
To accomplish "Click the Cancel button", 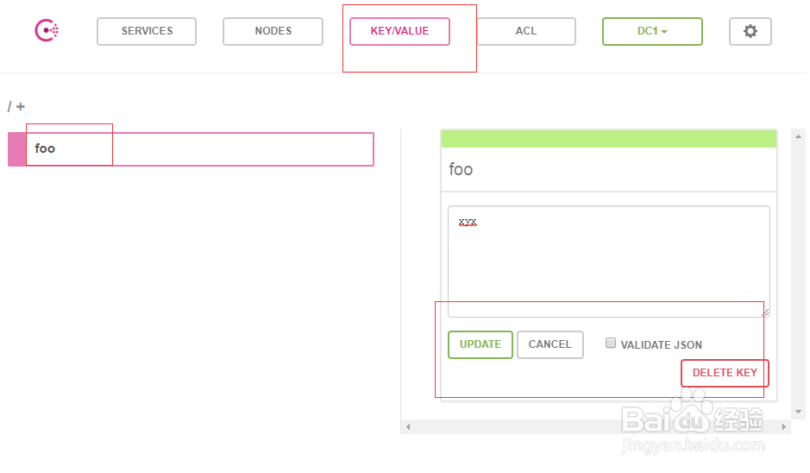I will [x=549, y=344].
